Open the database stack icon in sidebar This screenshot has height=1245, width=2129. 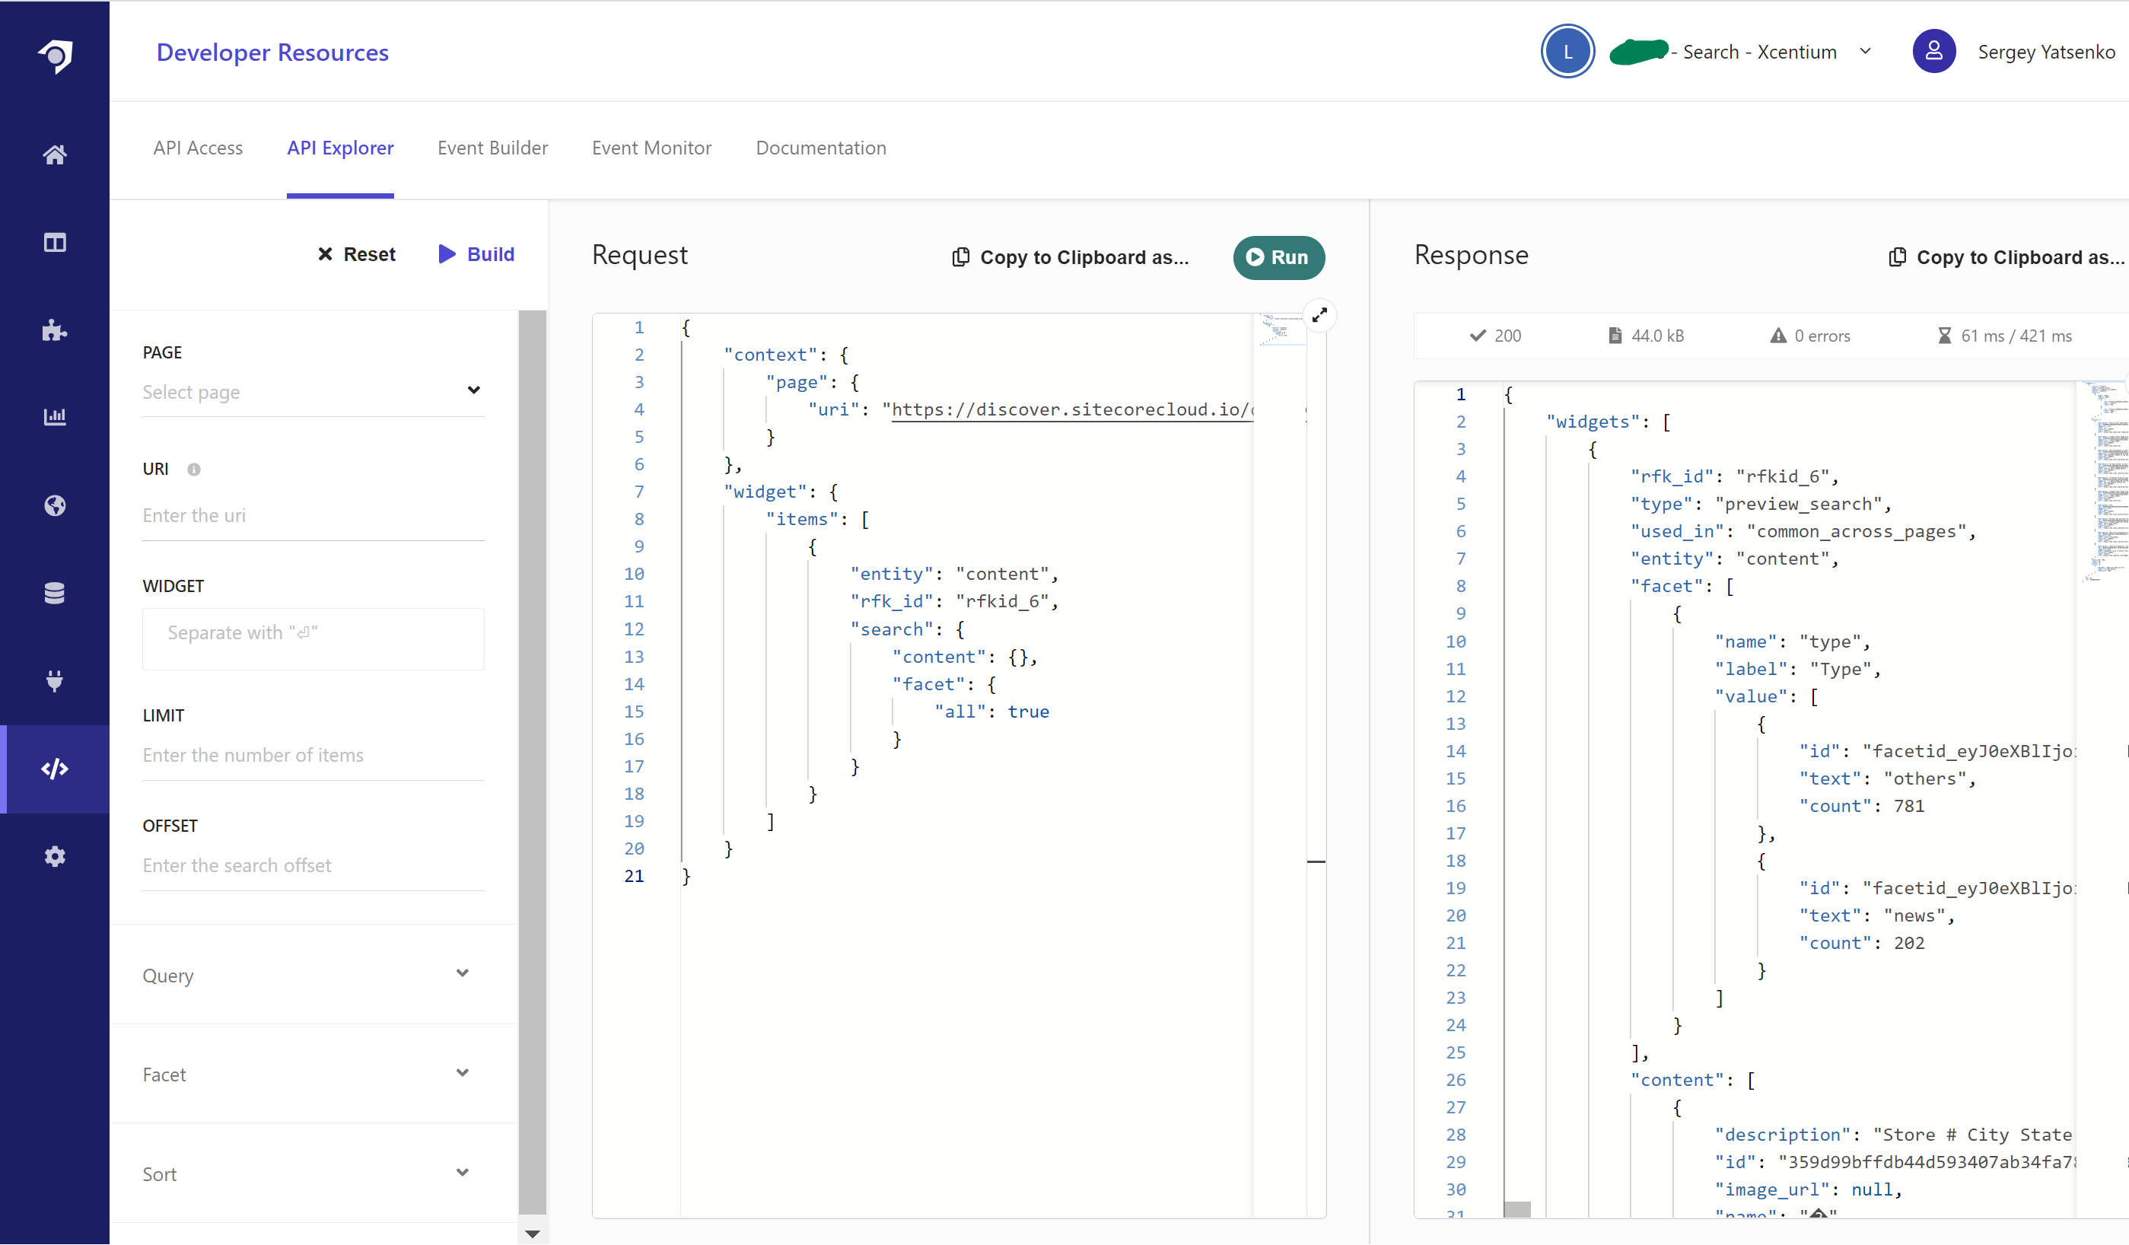coord(55,594)
